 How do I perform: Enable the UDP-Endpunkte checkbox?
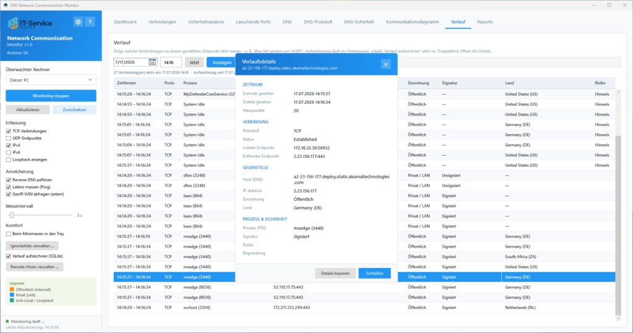pos(9,138)
